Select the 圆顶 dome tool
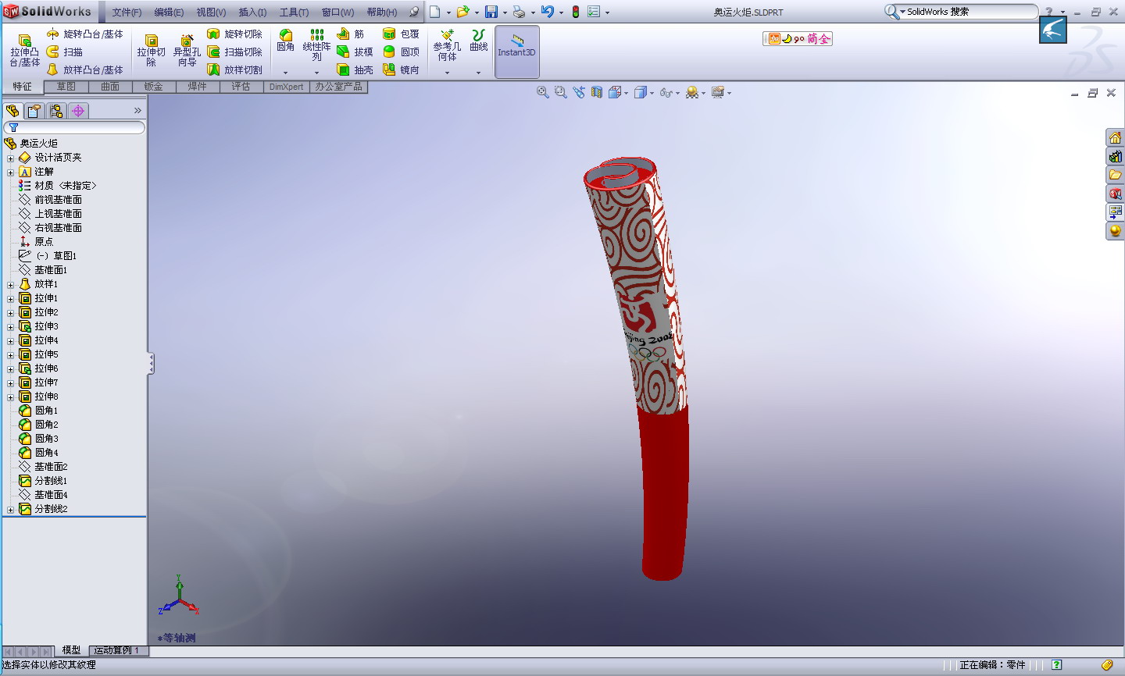The height and width of the screenshot is (676, 1125). coord(401,52)
